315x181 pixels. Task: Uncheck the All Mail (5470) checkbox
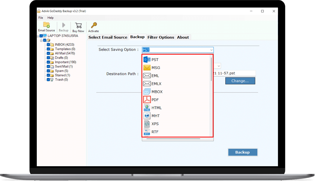coord(49,53)
